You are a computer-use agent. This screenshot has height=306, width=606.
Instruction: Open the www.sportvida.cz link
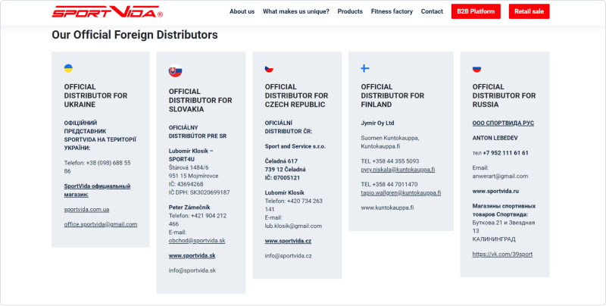(x=288, y=240)
